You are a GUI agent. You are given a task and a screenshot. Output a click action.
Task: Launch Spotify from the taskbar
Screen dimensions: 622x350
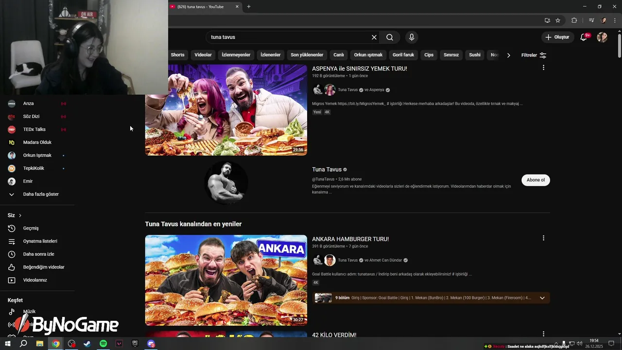[103, 344]
